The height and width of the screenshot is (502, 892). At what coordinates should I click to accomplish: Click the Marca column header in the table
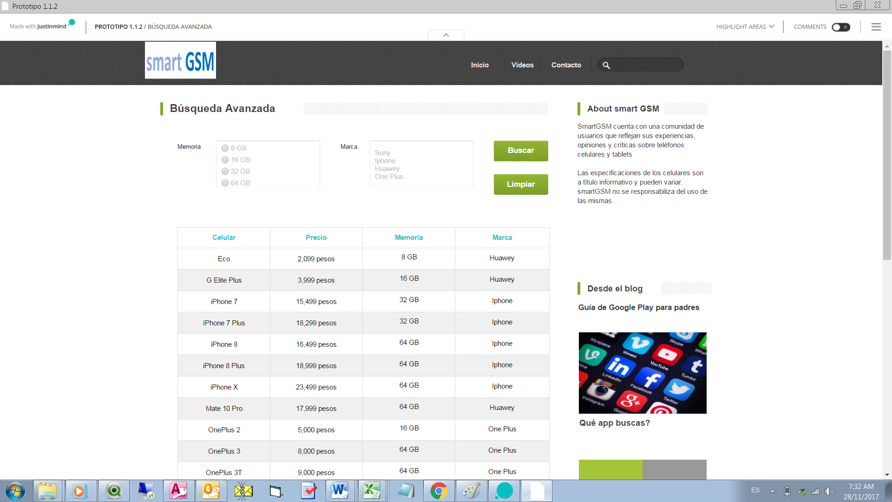click(x=502, y=238)
